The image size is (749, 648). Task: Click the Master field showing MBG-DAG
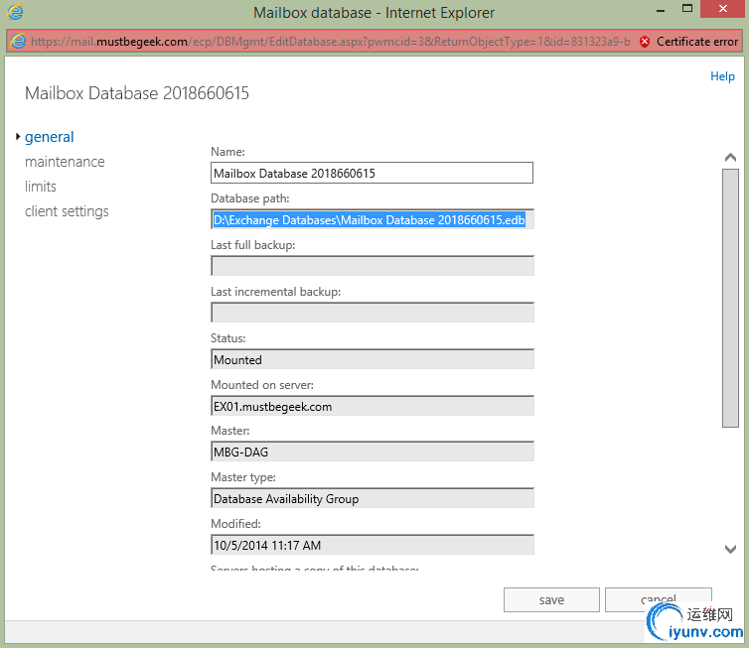click(372, 452)
